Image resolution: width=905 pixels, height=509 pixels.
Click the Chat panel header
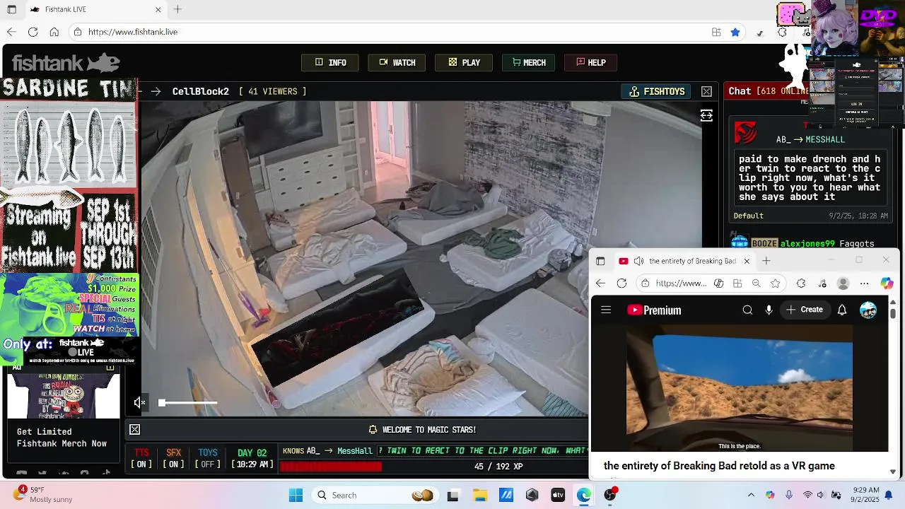click(x=767, y=91)
